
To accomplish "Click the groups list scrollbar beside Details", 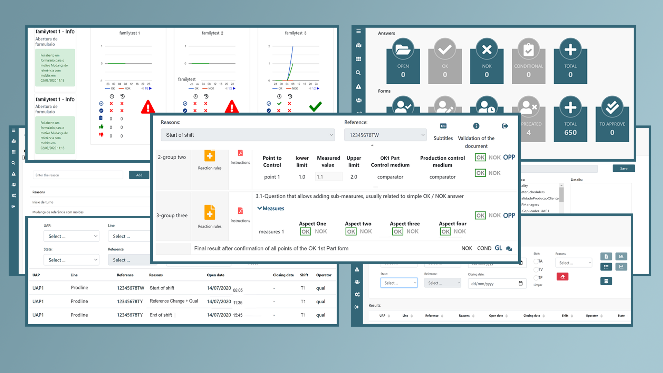I will [561, 198].
